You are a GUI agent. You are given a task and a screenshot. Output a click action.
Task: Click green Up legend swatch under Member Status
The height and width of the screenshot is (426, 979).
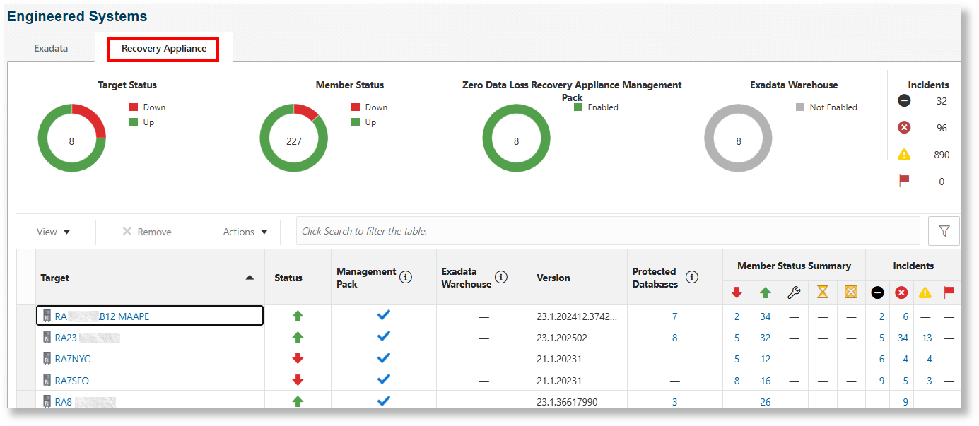click(356, 122)
